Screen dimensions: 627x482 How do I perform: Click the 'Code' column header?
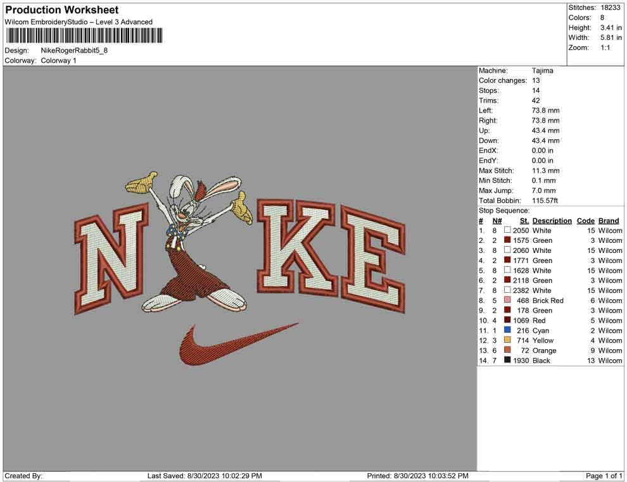tap(585, 220)
